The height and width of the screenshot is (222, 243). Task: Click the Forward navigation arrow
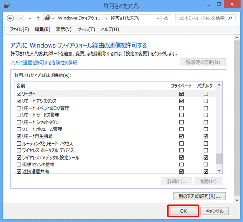[21, 18]
